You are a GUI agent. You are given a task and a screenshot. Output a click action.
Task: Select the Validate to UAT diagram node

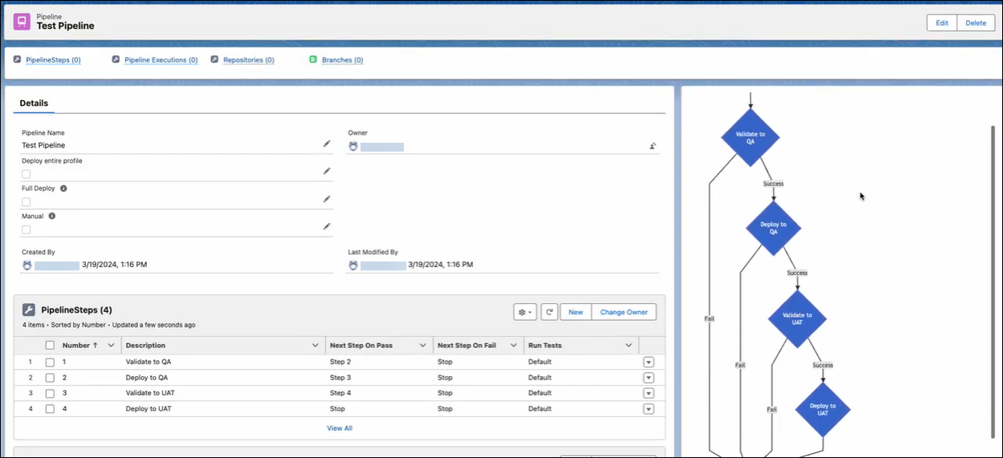(797, 318)
